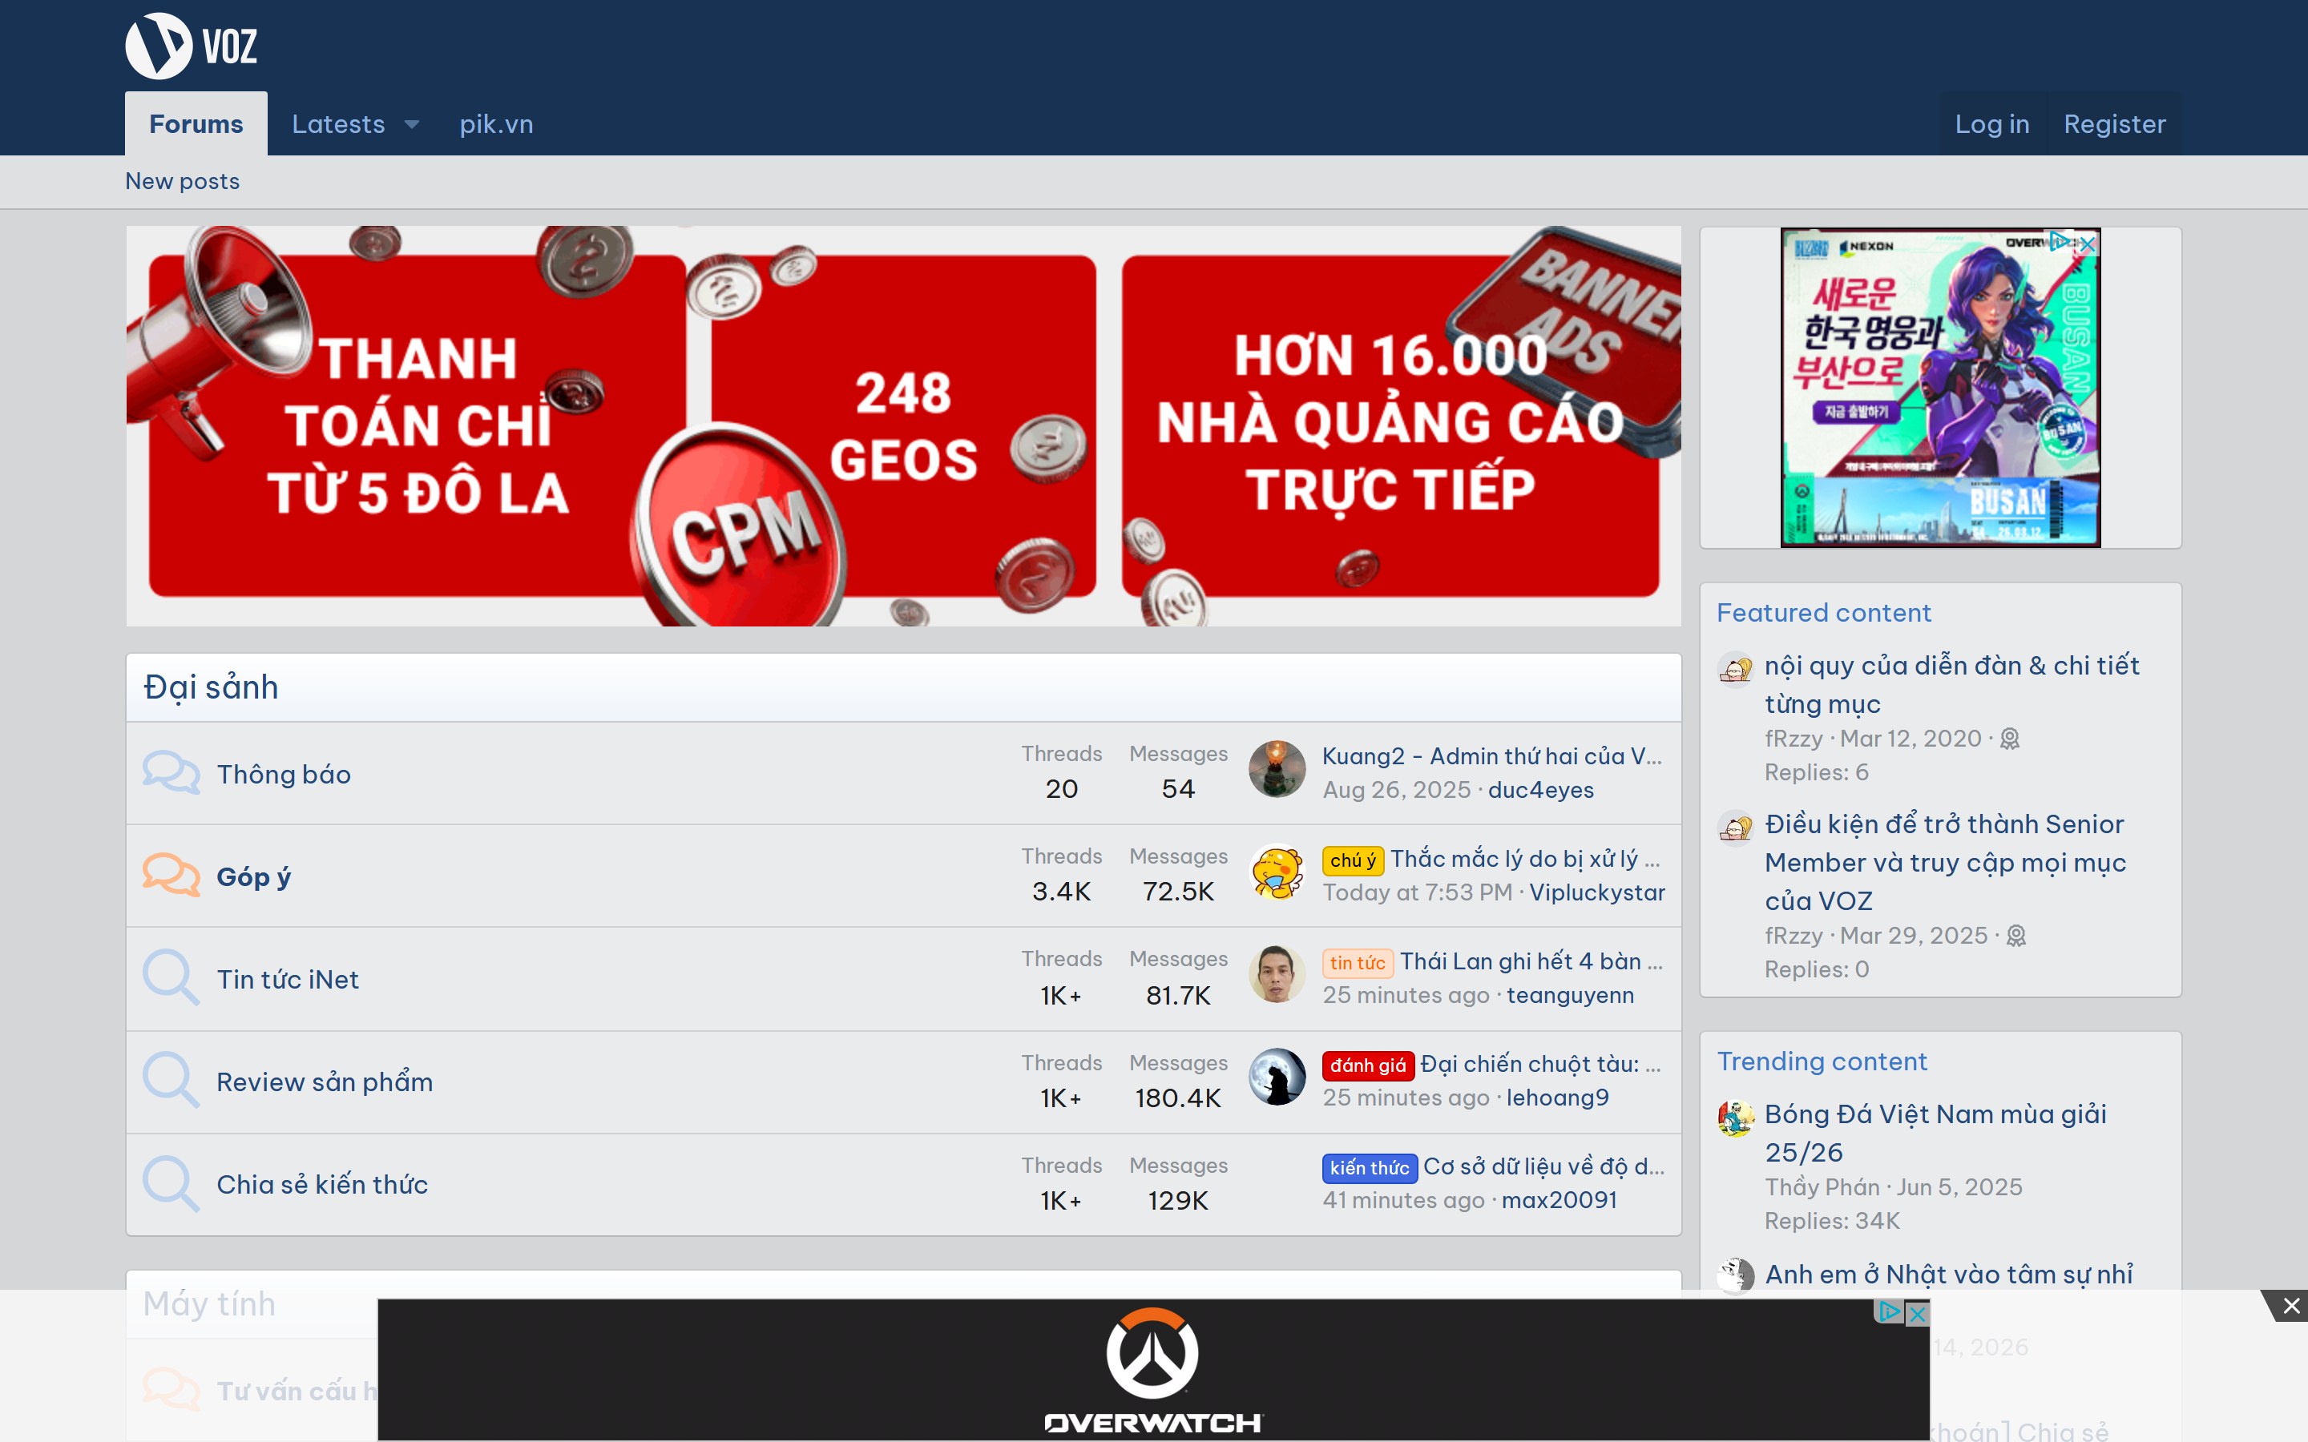Open the Featured content heading link
Image resolution: width=2308 pixels, height=1442 pixels.
(1823, 613)
